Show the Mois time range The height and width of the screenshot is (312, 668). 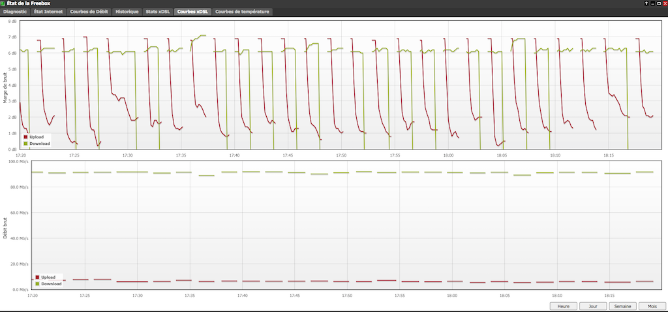coord(652,305)
